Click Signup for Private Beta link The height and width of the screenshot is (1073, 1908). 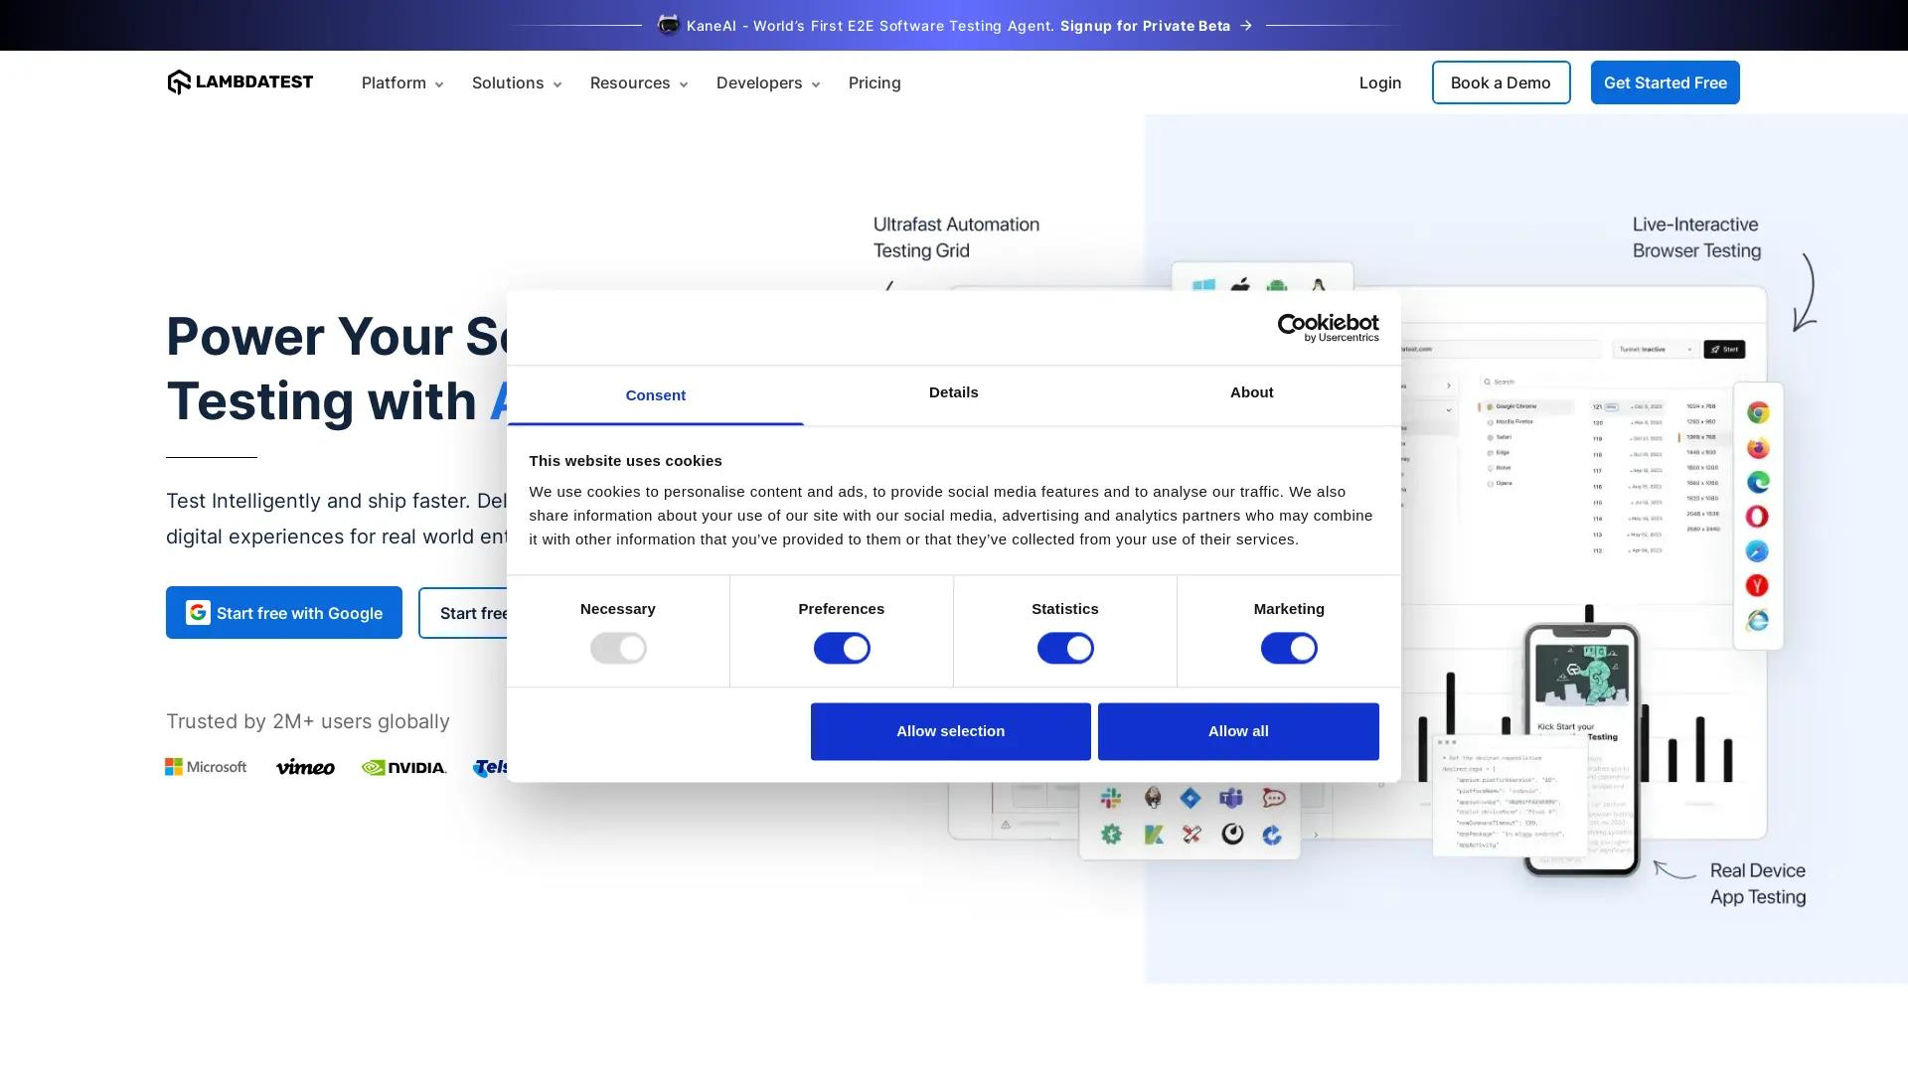pyautogui.click(x=1143, y=26)
